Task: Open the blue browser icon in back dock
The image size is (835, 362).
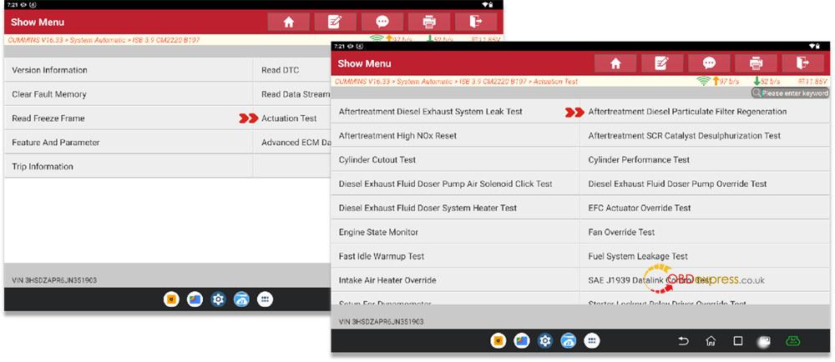Action: point(242,299)
